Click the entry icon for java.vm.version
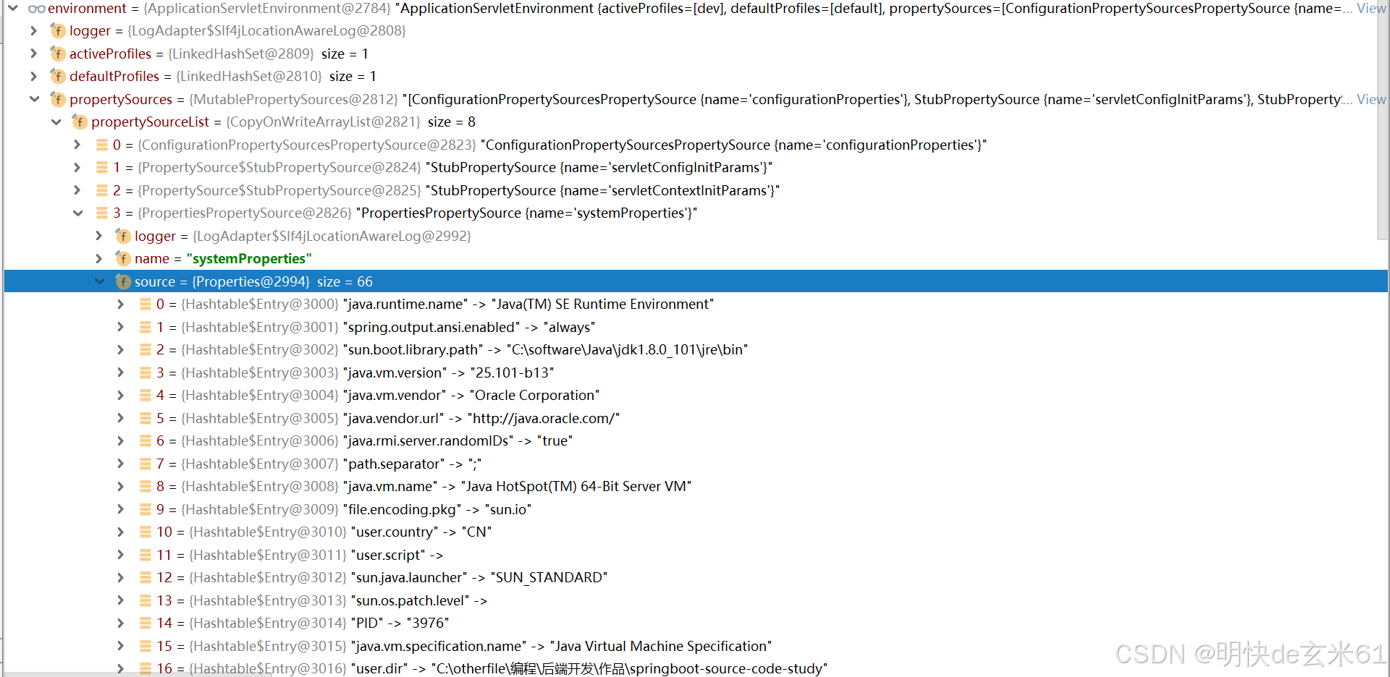The width and height of the screenshot is (1390, 677). (146, 372)
